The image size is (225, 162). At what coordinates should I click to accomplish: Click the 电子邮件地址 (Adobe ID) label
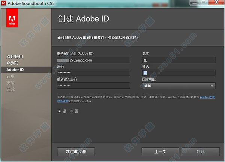tap(75, 53)
